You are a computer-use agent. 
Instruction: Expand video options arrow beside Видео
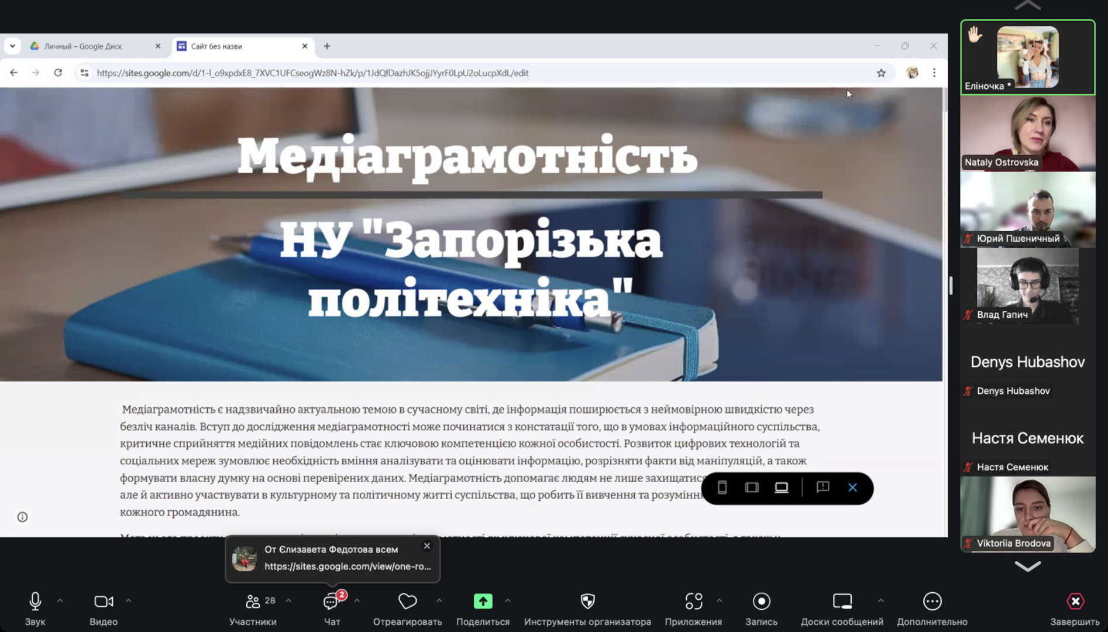point(128,601)
